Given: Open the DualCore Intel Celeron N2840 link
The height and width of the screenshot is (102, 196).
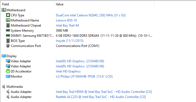Looking at the screenshot, I should pos(91,15).
